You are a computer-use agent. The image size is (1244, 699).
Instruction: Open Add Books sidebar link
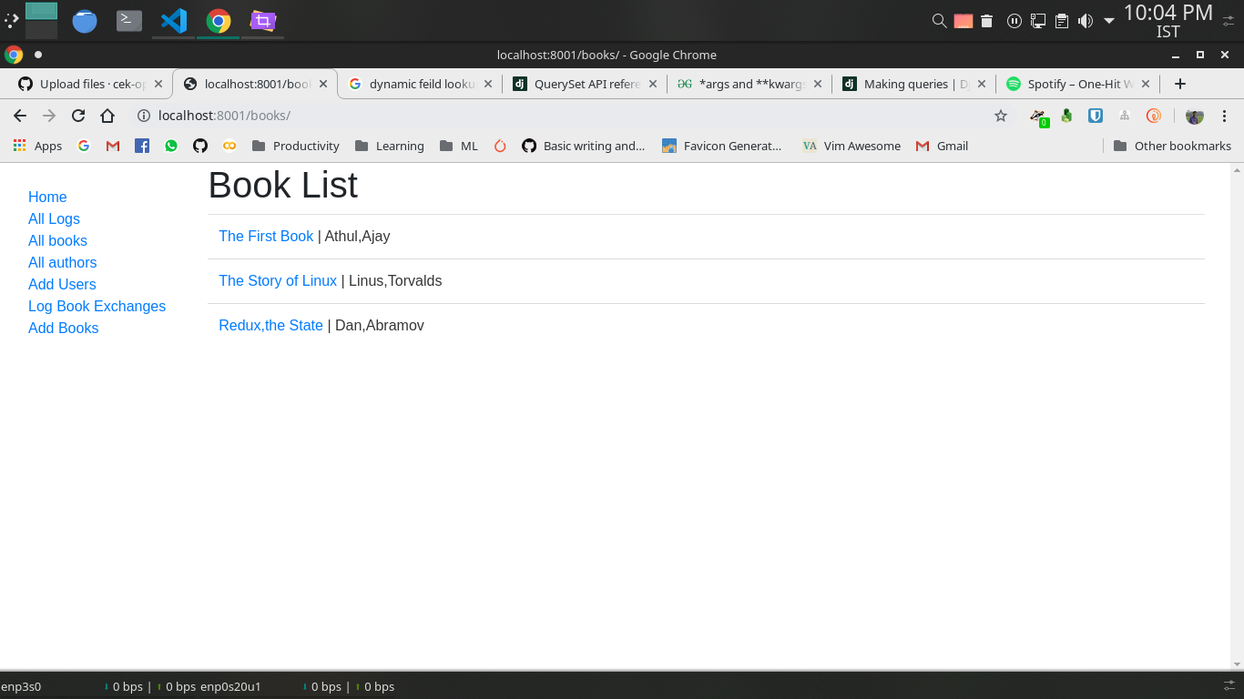63,328
